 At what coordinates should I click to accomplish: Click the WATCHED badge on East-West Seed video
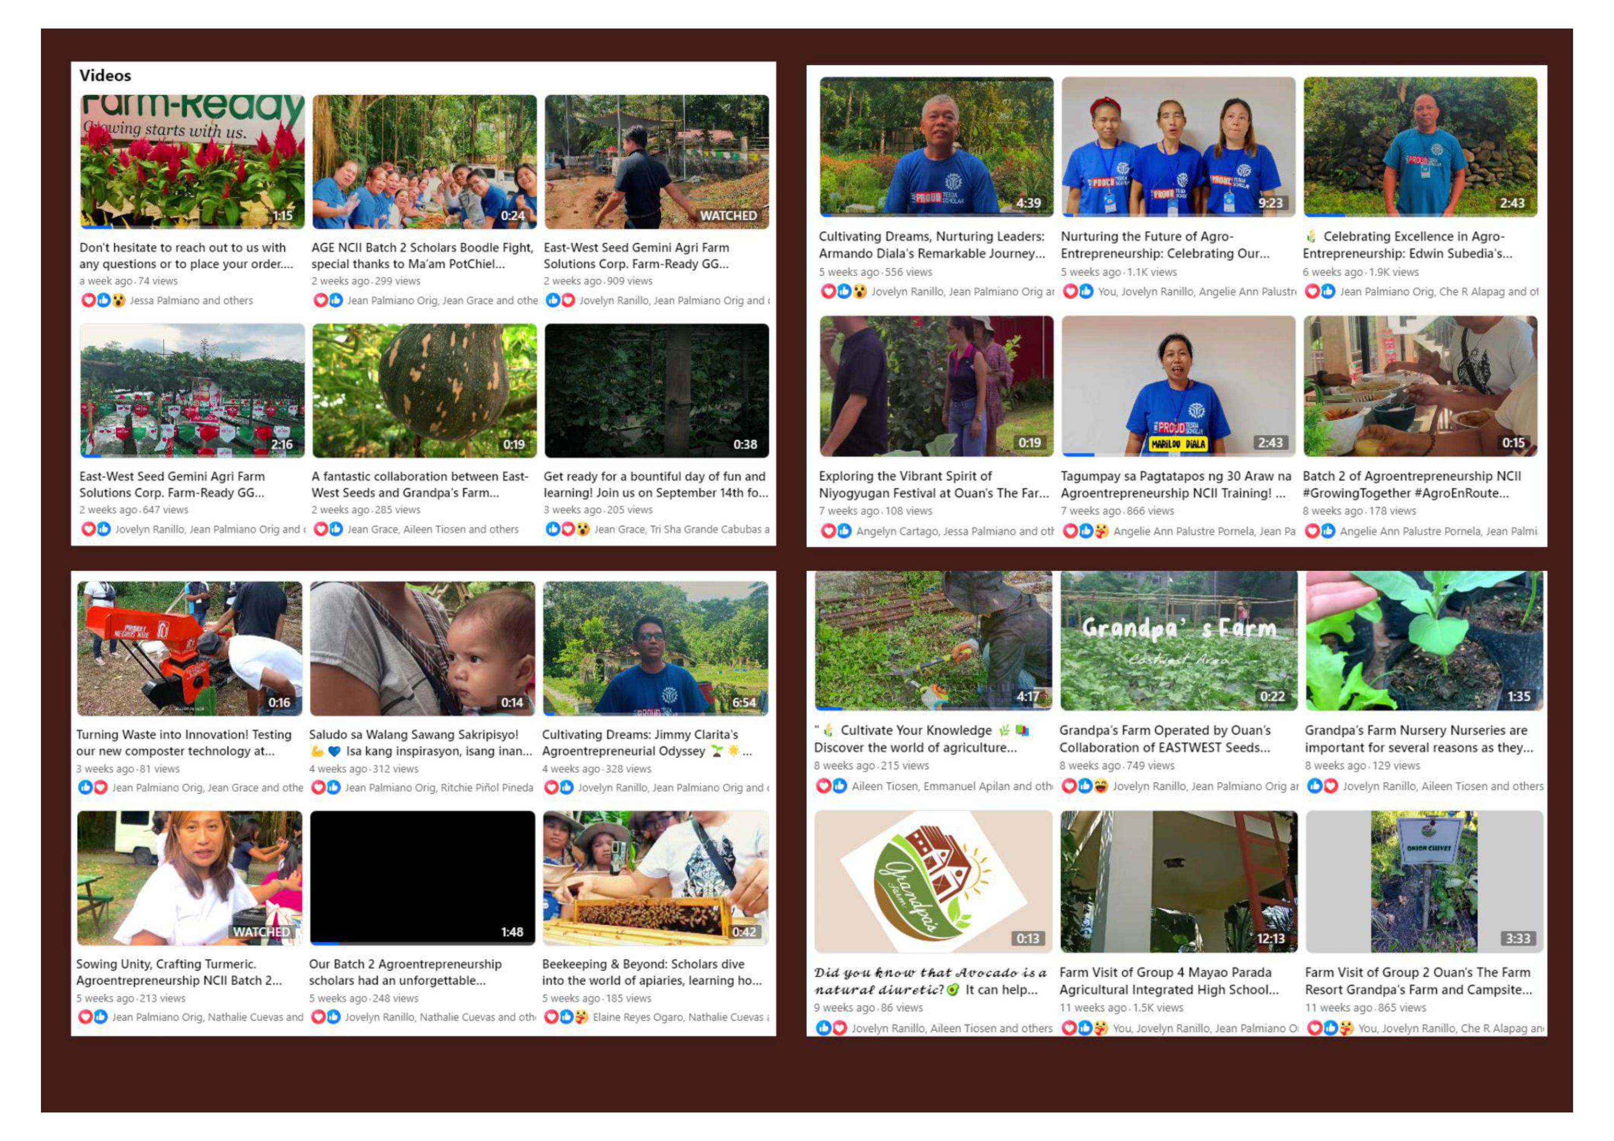click(x=728, y=215)
